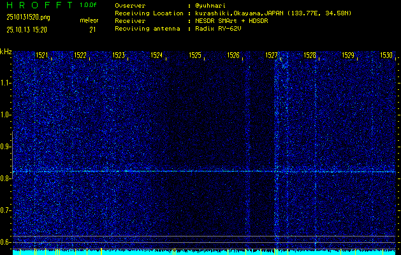Viewport: 401px width, 255px height.
Task: Select the Radix RY-62V antenna value
Action: pos(218,29)
